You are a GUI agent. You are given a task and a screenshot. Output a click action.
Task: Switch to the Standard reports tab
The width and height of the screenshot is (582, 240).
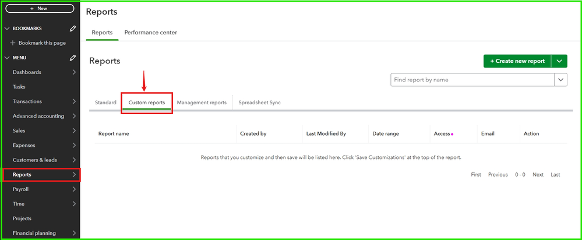click(x=105, y=103)
